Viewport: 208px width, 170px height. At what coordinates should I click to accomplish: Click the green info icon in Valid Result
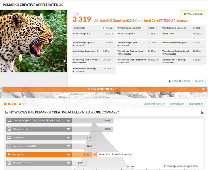point(185,14)
